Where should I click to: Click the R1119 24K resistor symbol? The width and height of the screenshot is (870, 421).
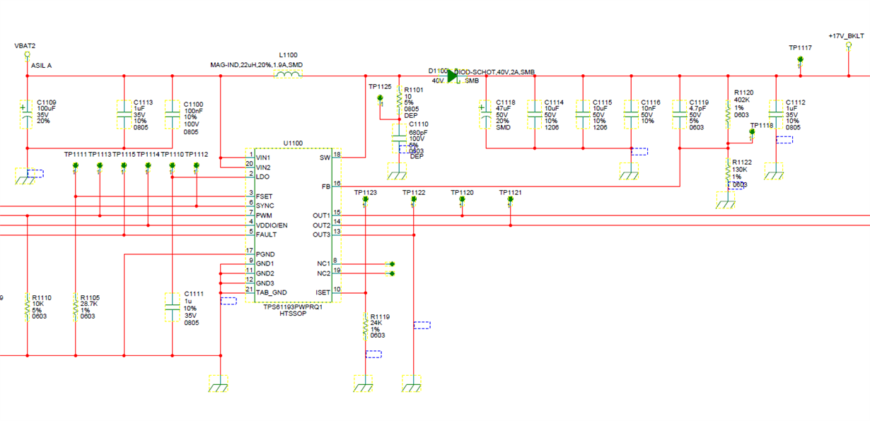[365, 326]
